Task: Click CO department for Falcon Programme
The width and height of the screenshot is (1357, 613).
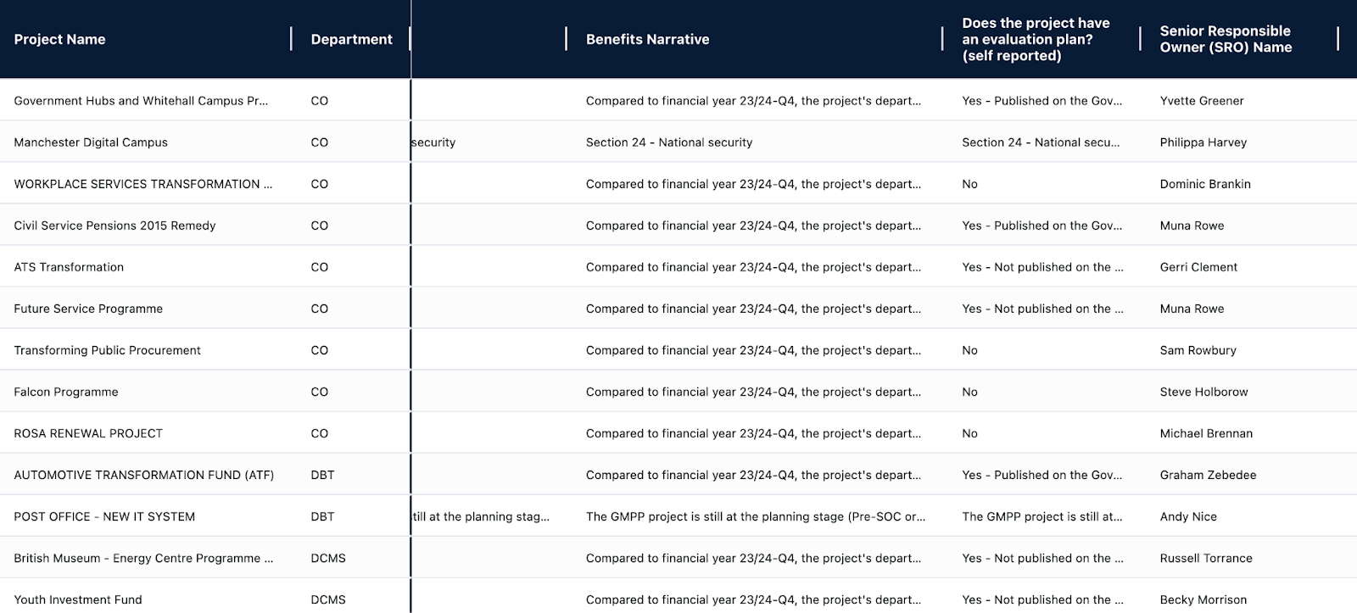Action: click(x=319, y=392)
